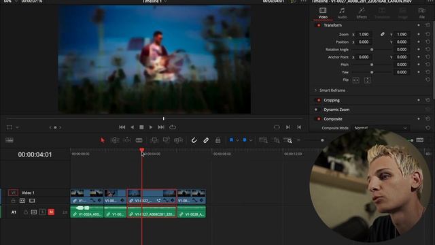Adjust the Pitch slider
The image size is (435, 245).
pos(372,65)
